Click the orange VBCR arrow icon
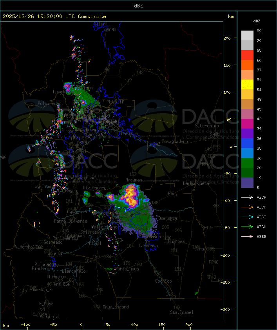This screenshot has width=277, height=330. [247, 207]
